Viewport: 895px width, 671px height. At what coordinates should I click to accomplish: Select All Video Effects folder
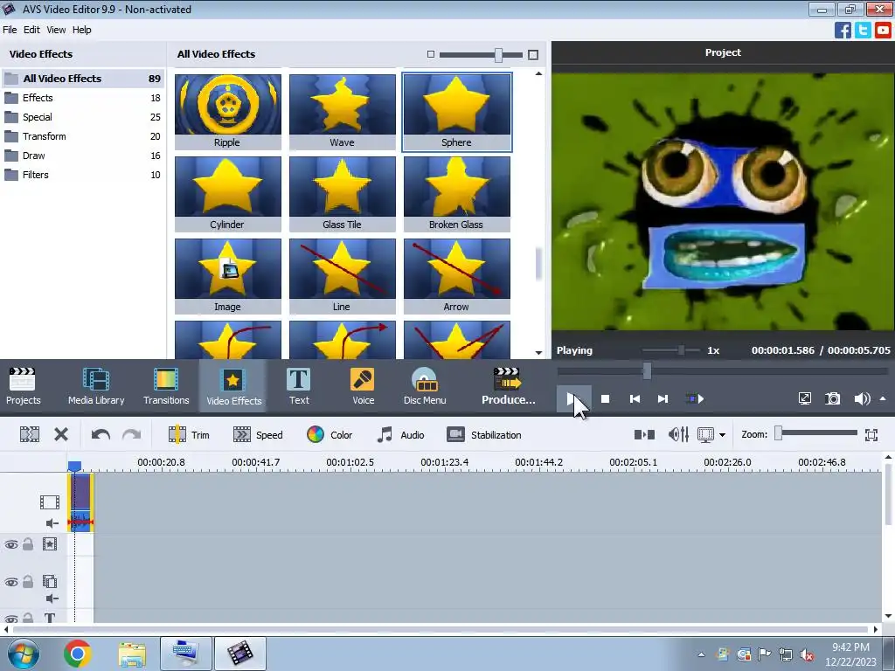tap(83, 78)
